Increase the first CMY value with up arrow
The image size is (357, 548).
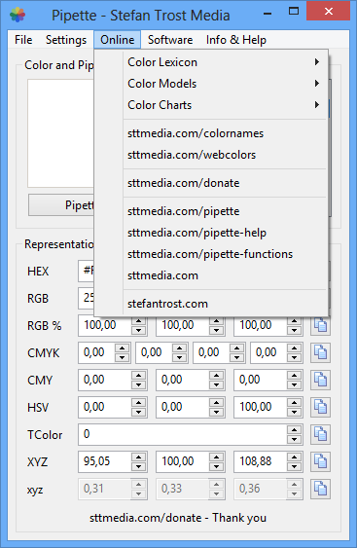pyautogui.click(x=139, y=376)
